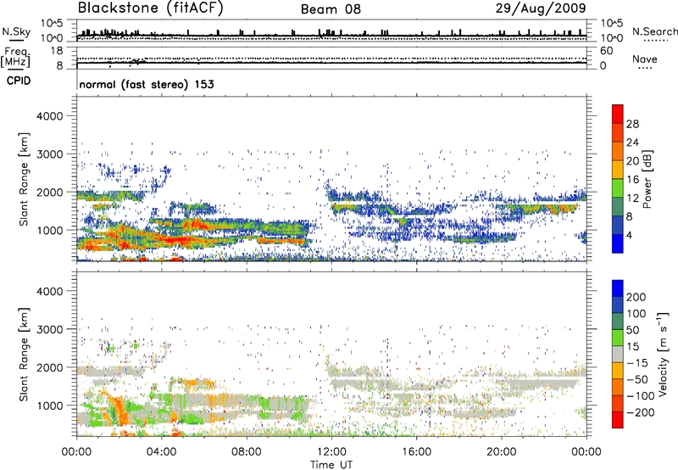Screen dimensions: 678x470
Task: Click 'Slant Range [km]' label of velocity panel
Action: (24, 354)
